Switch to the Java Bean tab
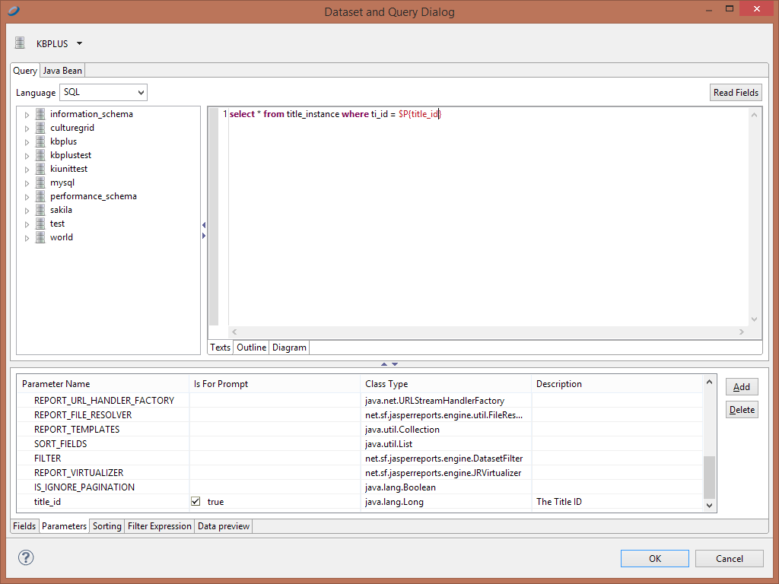The height and width of the screenshot is (584, 779). [x=62, y=71]
